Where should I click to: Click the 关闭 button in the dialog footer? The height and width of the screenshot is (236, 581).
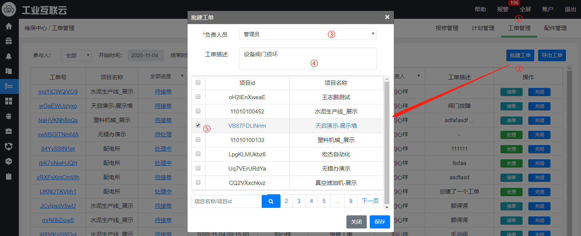coord(357,222)
